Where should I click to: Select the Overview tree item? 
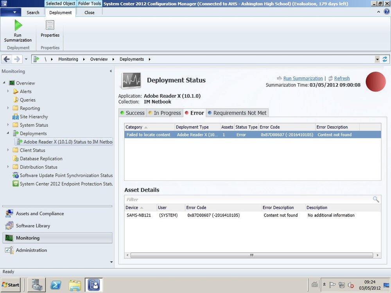click(x=25, y=83)
